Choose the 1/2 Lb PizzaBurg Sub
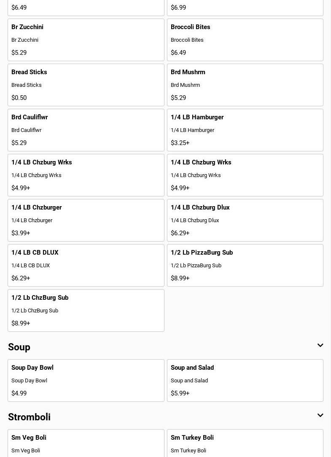The width and height of the screenshot is (331, 457). tap(245, 265)
